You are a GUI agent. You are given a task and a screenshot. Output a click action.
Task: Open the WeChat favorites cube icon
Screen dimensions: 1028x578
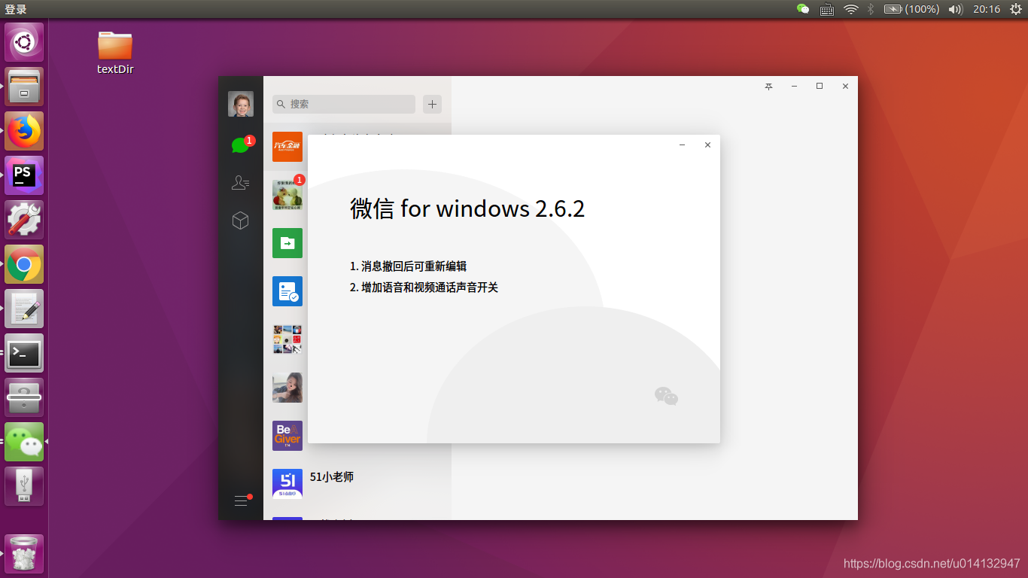[240, 220]
